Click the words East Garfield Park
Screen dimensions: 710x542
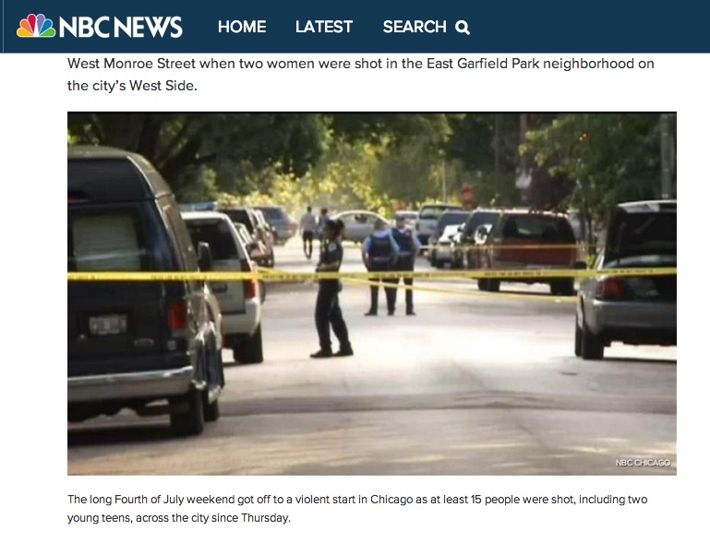[x=483, y=64]
